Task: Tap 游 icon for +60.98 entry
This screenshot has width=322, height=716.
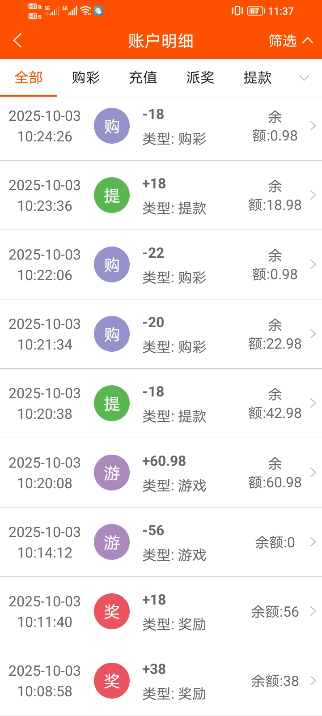Action: [x=112, y=473]
